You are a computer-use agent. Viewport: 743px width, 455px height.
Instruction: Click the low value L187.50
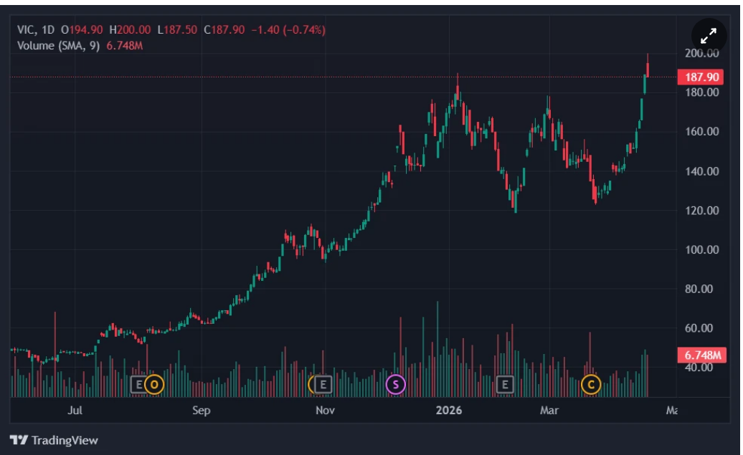tap(177, 30)
